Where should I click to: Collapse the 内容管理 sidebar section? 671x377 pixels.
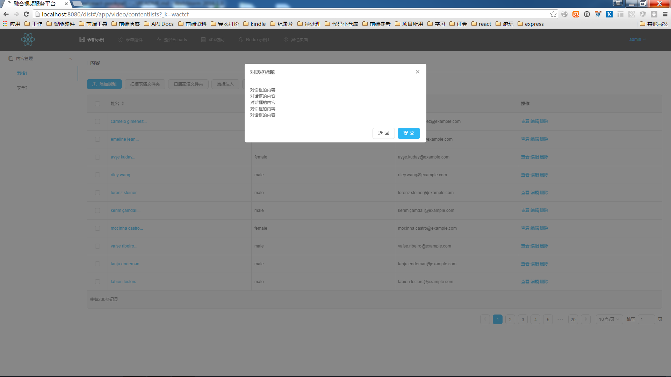tap(70, 59)
